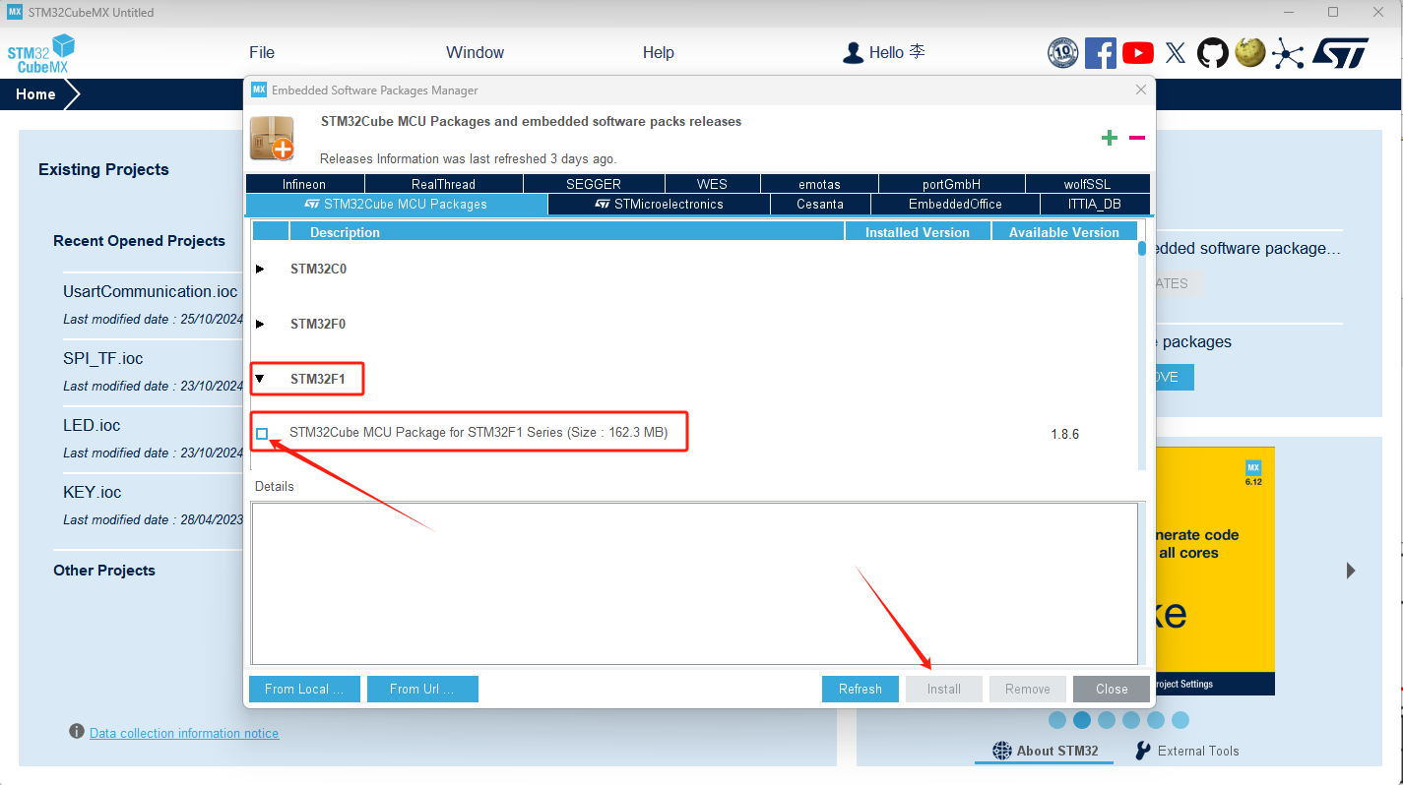
Task: Click the STM32CubeMX logo
Action: (x=40, y=54)
